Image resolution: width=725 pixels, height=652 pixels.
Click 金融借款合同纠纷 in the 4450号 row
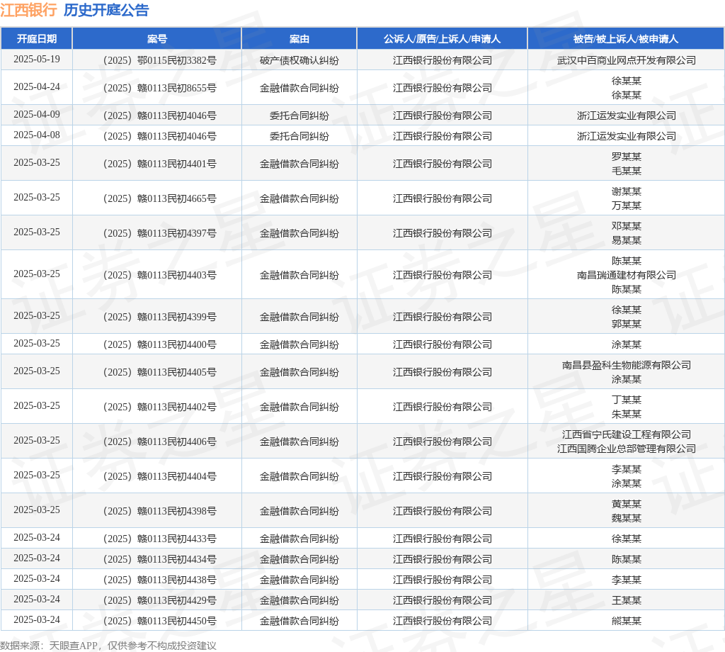click(299, 621)
